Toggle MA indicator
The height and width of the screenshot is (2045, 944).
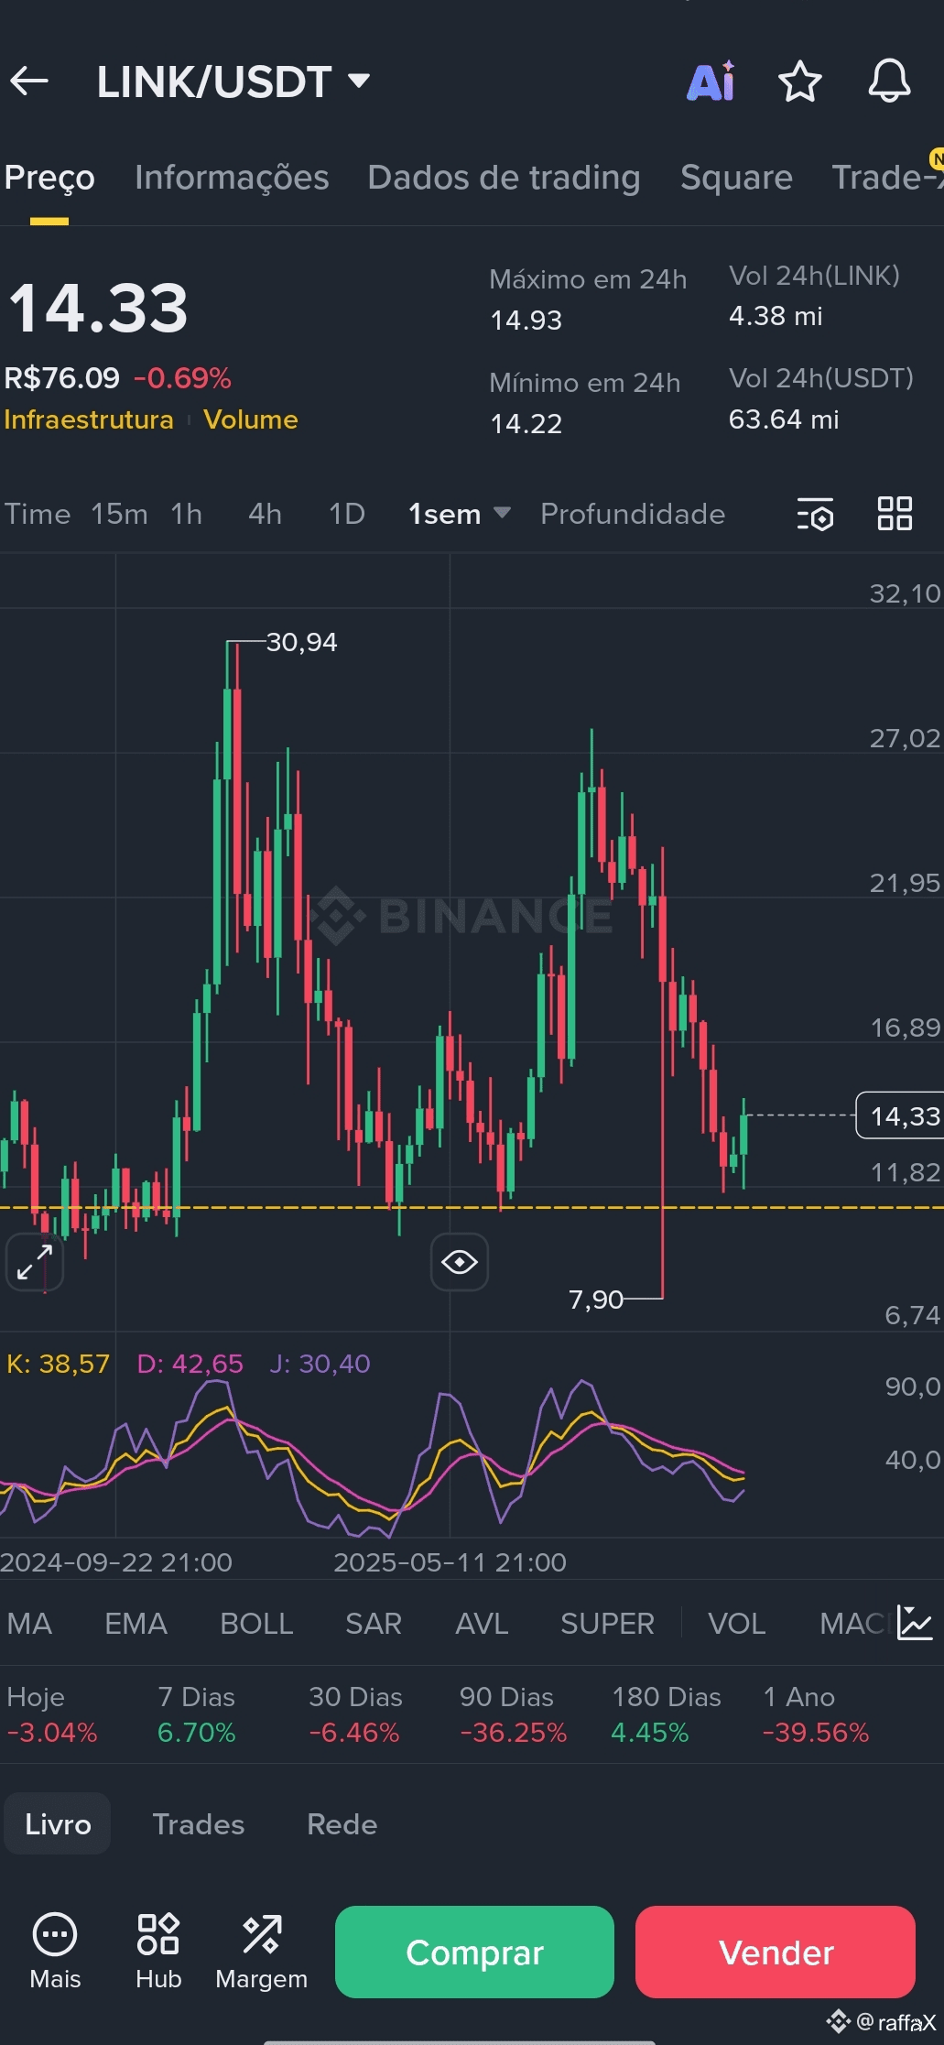(29, 1624)
